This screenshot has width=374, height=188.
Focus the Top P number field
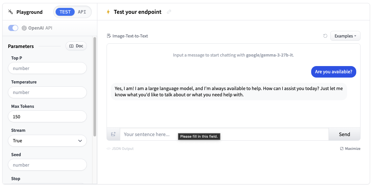point(47,68)
